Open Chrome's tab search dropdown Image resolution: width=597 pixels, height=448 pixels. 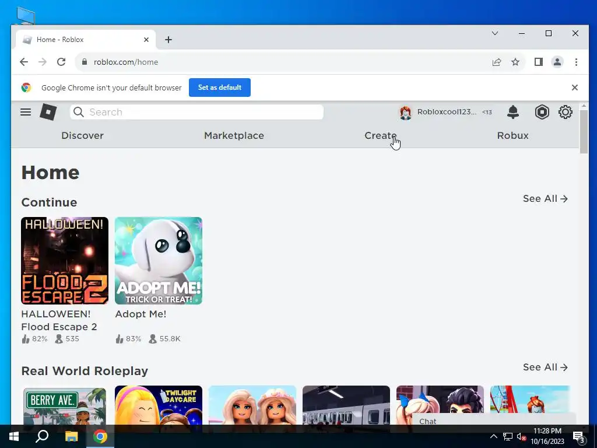495,33
